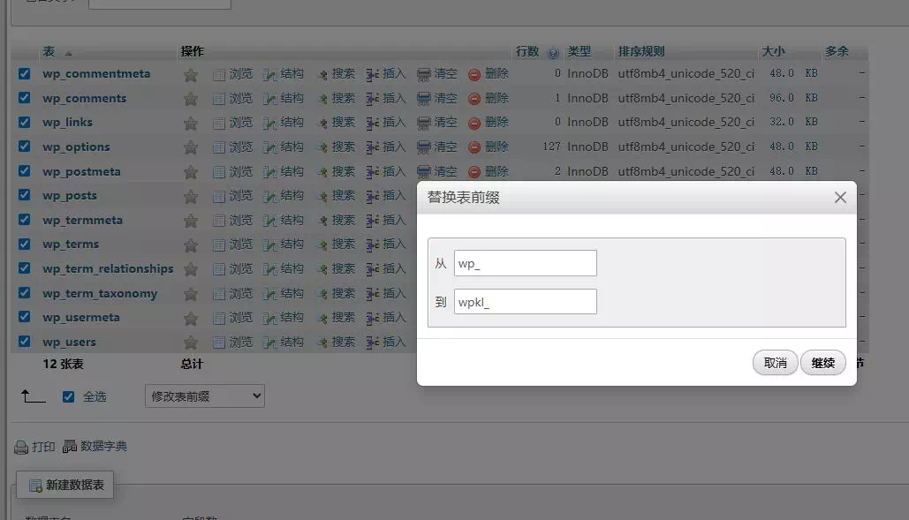
Task: Click search icon for wp_links
Action: click(x=322, y=124)
